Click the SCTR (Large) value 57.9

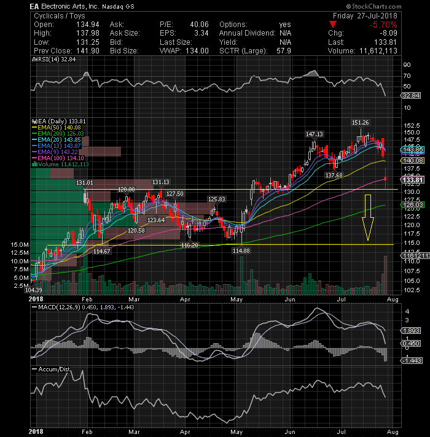point(284,51)
